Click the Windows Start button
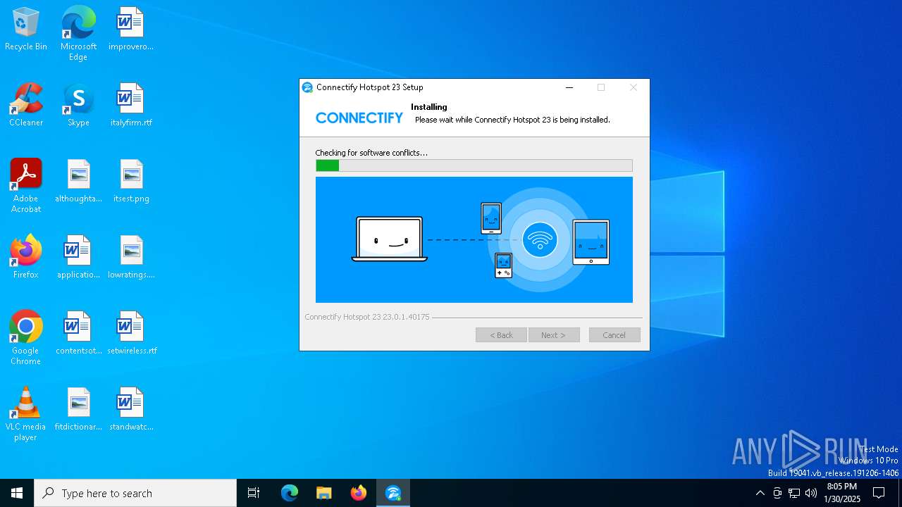 tap(17, 493)
